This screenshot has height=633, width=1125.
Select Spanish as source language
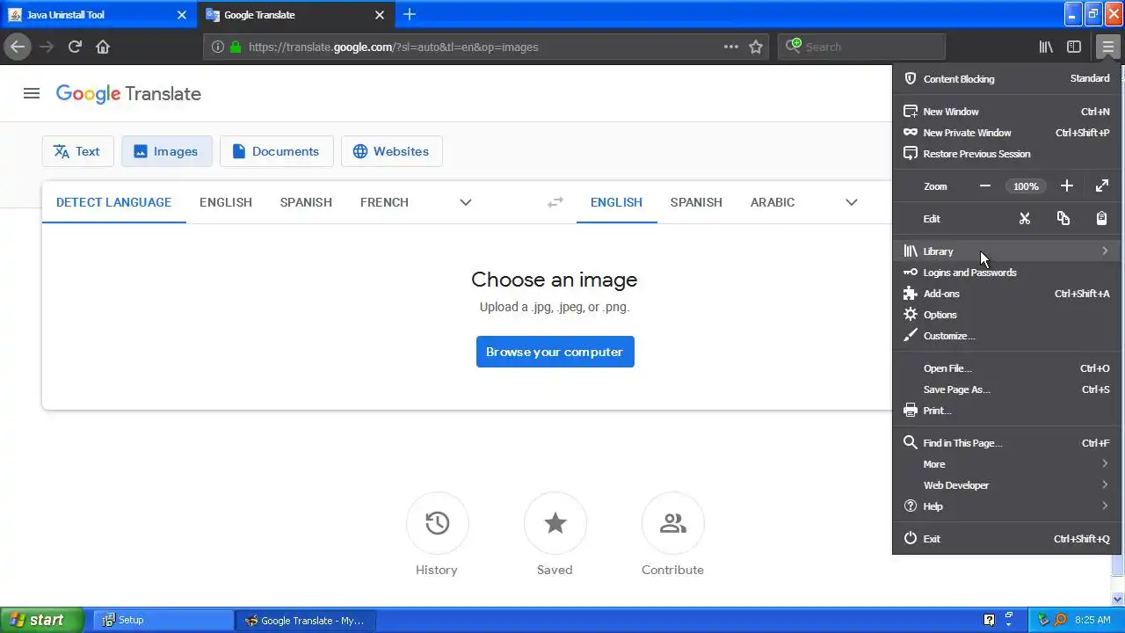(306, 202)
